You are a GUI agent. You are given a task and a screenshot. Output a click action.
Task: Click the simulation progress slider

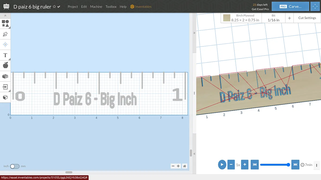tap(274, 165)
